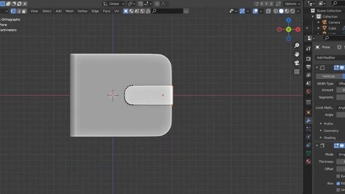The image size is (345, 194).
Task: Select edge select mode
Action: (x=19, y=11)
